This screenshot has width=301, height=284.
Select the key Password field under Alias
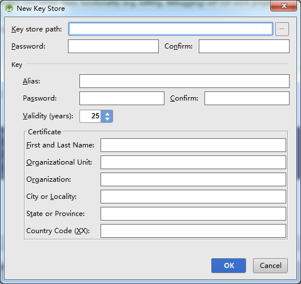click(122, 98)
